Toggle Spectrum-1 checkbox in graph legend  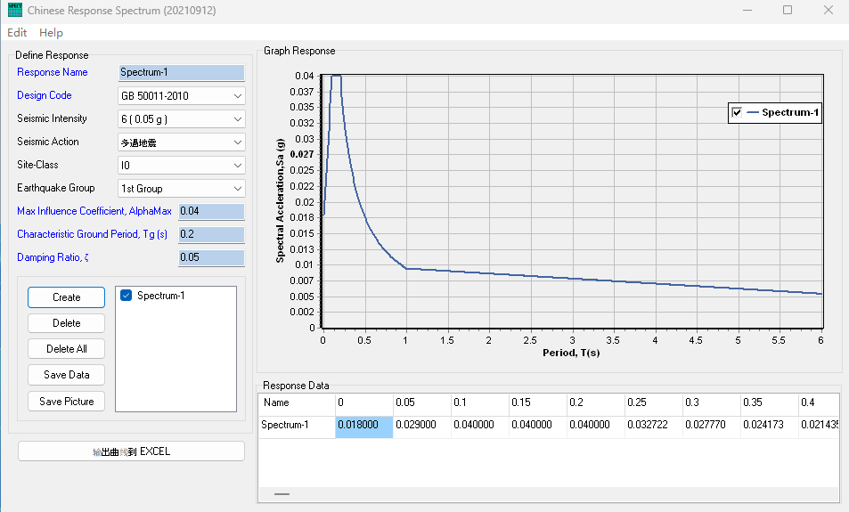(x=737, y=112)
